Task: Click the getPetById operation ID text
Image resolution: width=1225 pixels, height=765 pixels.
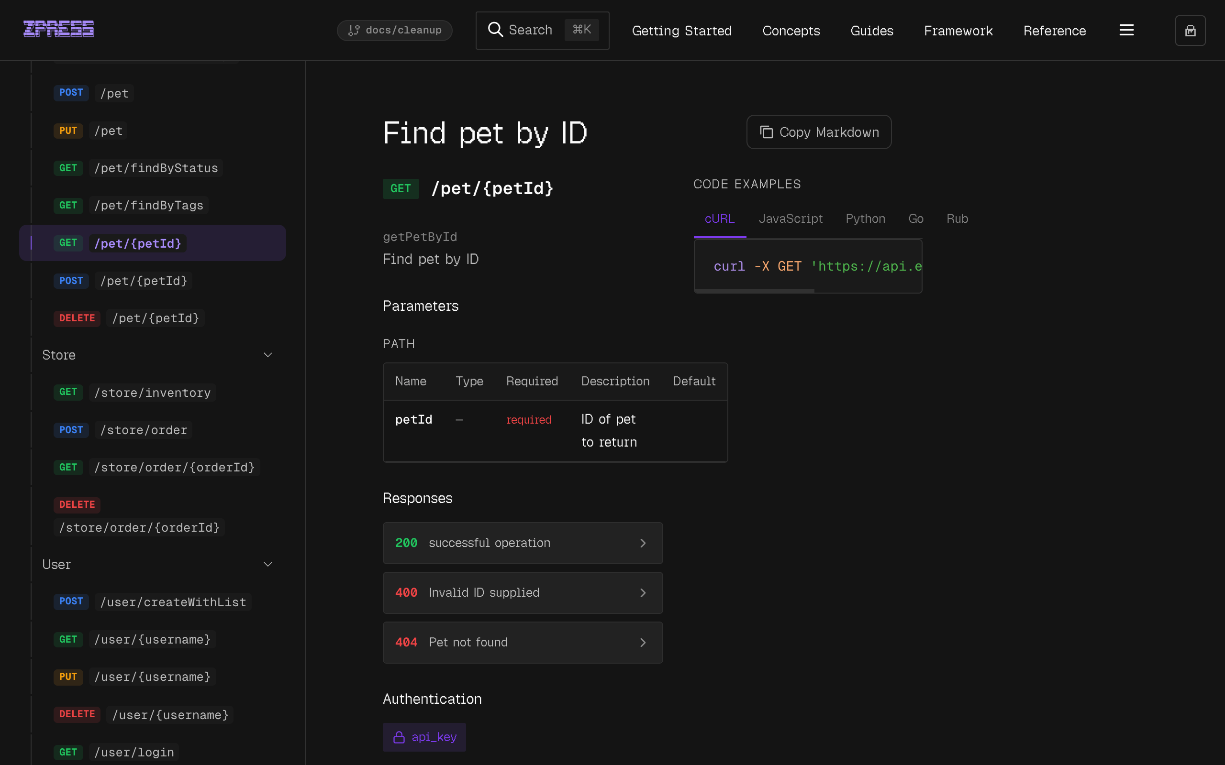Action: coord(420,237)
